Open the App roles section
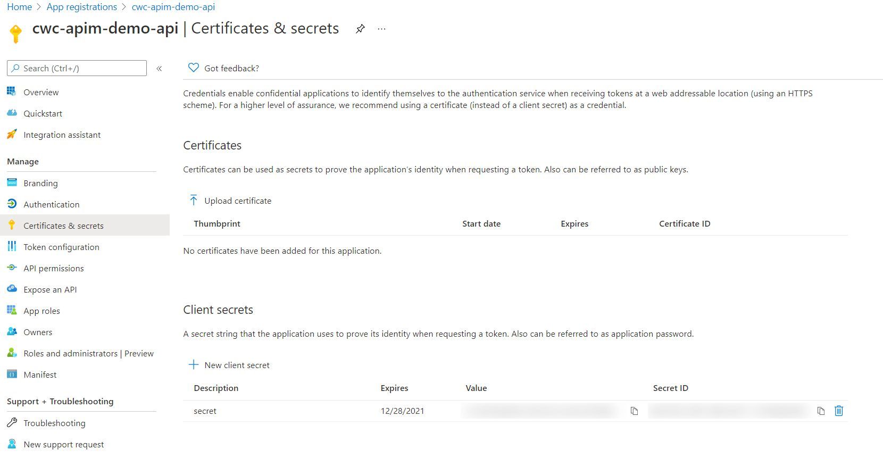Screen dimensions: 883x458 [41, 311]
